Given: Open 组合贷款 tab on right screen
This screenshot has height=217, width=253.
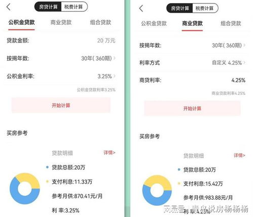Looking at the screenshot, I should [231, 23].
